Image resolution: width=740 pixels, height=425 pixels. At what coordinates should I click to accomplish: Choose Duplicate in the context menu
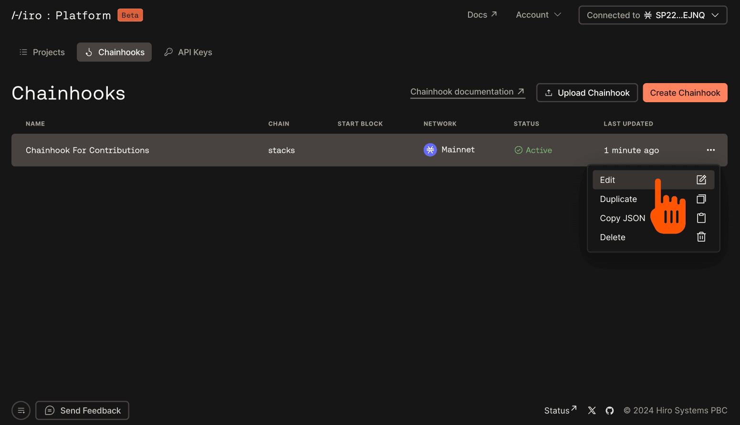653,199
